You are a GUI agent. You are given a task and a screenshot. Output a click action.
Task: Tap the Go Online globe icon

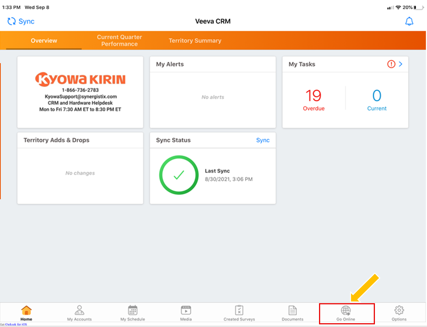pos(346,310)
